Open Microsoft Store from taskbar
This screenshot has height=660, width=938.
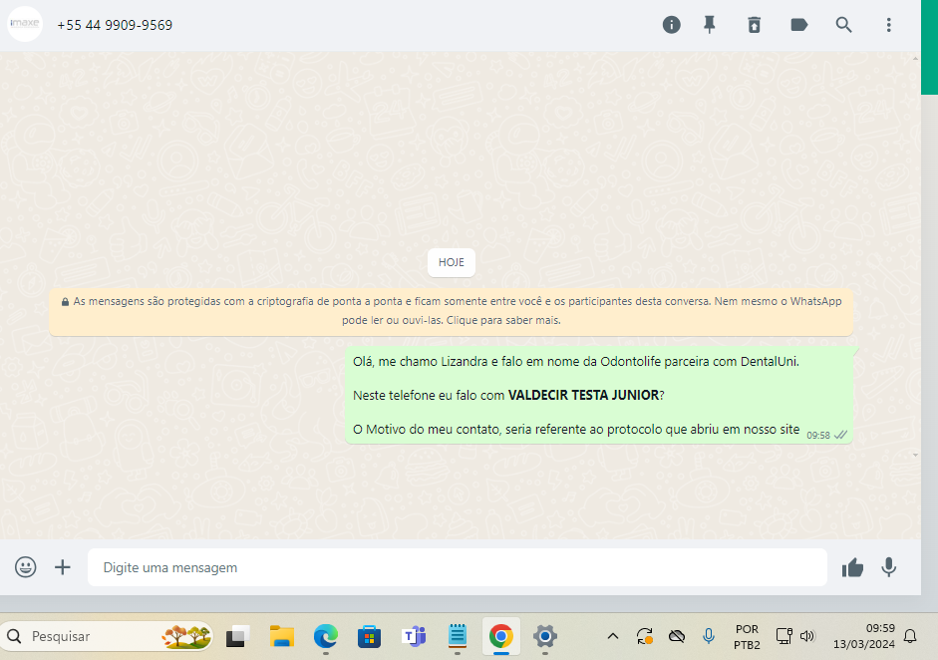(369, 637)
